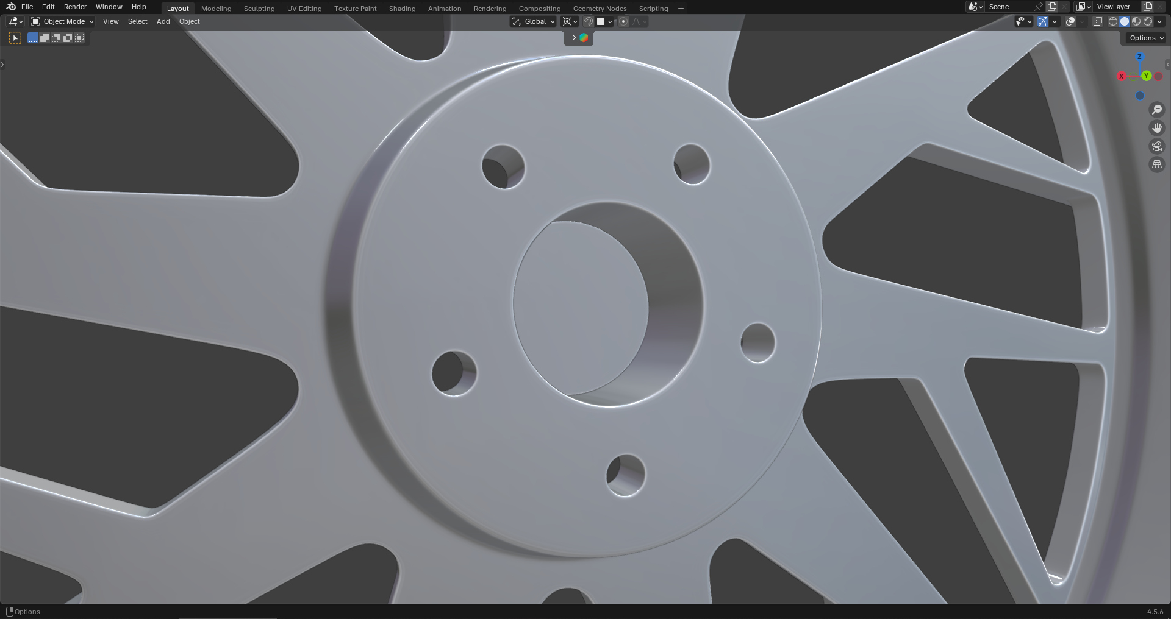Open the Options dropdown in viewport
The height and width of the screenshot is (619, 1171).
tap(1146, 38)
